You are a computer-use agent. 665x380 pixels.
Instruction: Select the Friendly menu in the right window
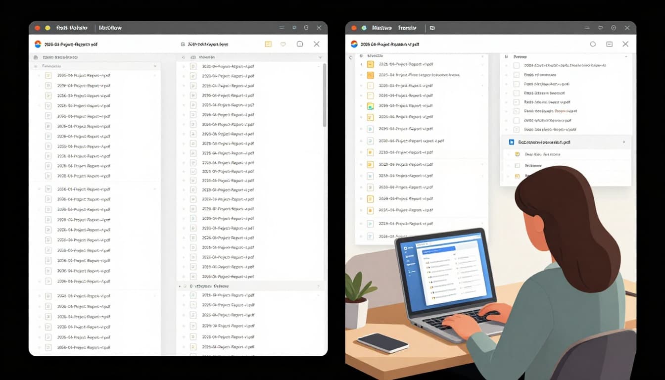(x=407, y=28)
